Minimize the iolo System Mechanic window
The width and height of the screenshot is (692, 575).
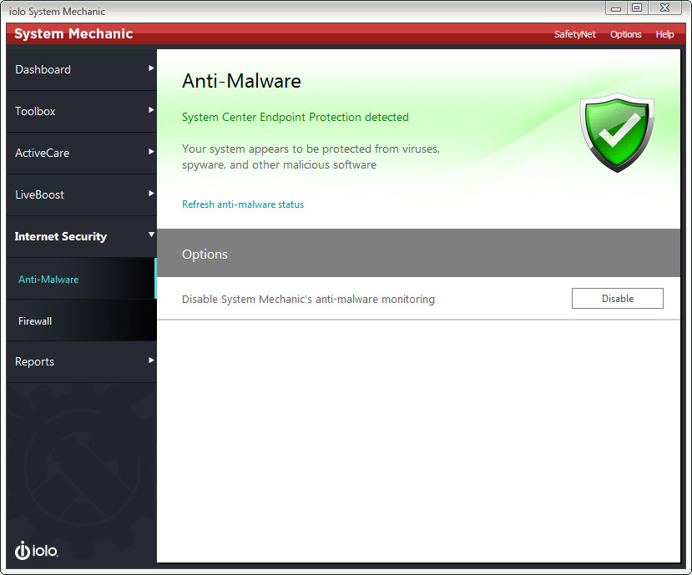click(x=616, y=8)
